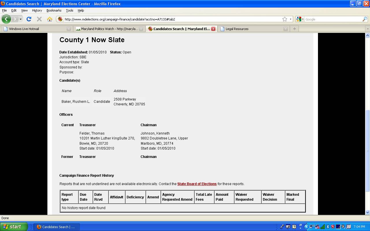Image resolution: width=370 pixels, height=231 pixels.
Task: Click the touchpad tray icon
Action: pos(349,227)
